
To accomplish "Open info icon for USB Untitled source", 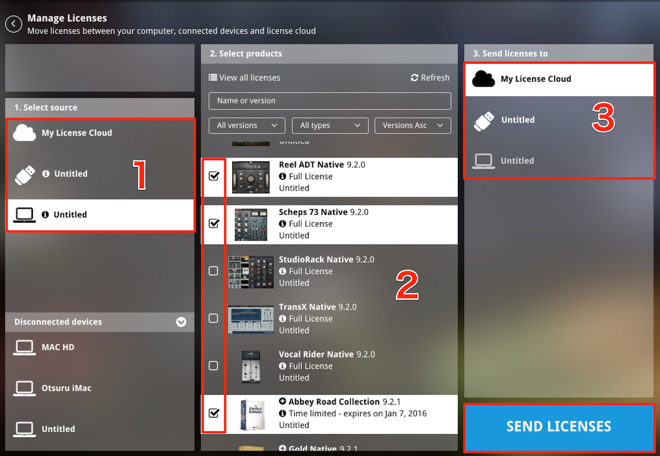I will pyautogui.click(x=46, y=173).
